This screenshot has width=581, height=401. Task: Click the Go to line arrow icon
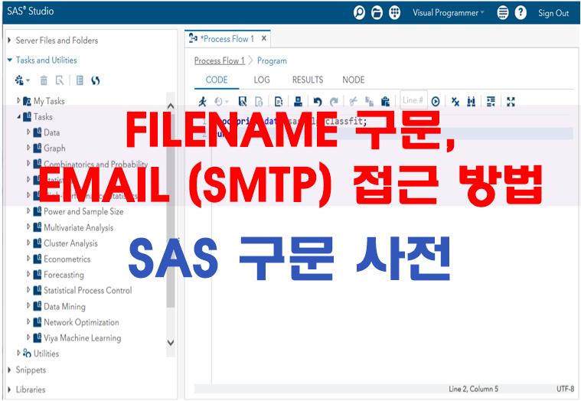pyautogui.click(x=436, y=101)
